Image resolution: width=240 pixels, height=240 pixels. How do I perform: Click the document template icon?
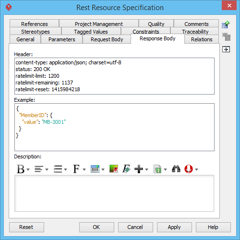click(157, 169)
